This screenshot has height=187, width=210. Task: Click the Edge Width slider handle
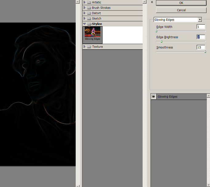[157, 31]
